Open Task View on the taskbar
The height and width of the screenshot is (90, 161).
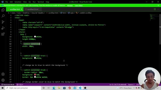point(49,88)
